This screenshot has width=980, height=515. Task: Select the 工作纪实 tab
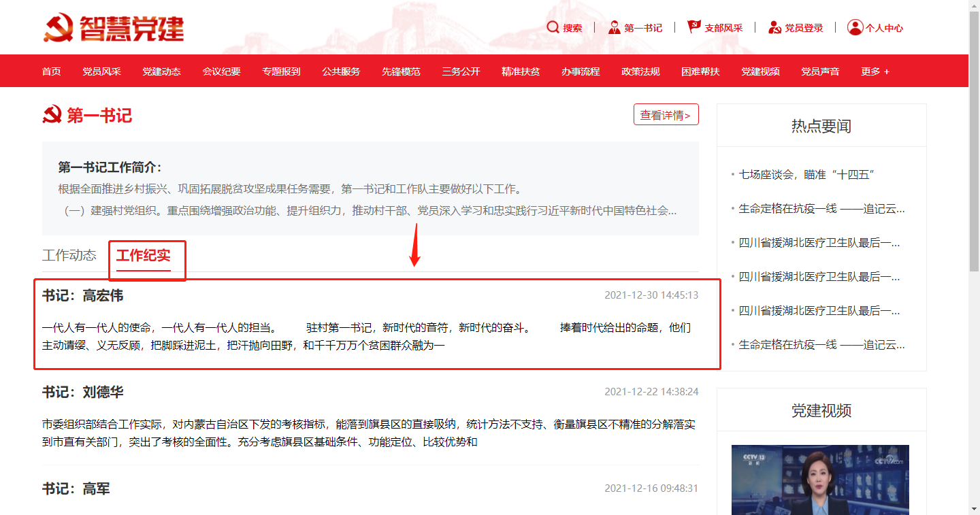144,256
